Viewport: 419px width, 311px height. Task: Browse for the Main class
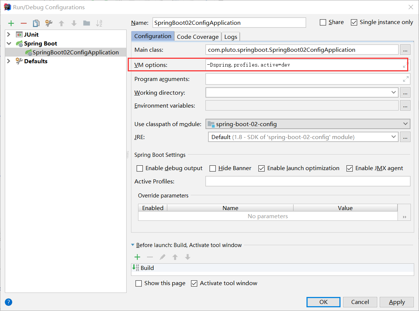pos(405,50)
